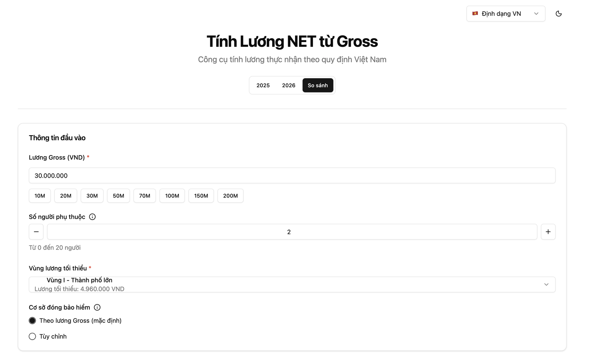Click info icon beside Cơ sở đóng bảo hiểm
Screen dimensions: 595x357
point(97,307)
